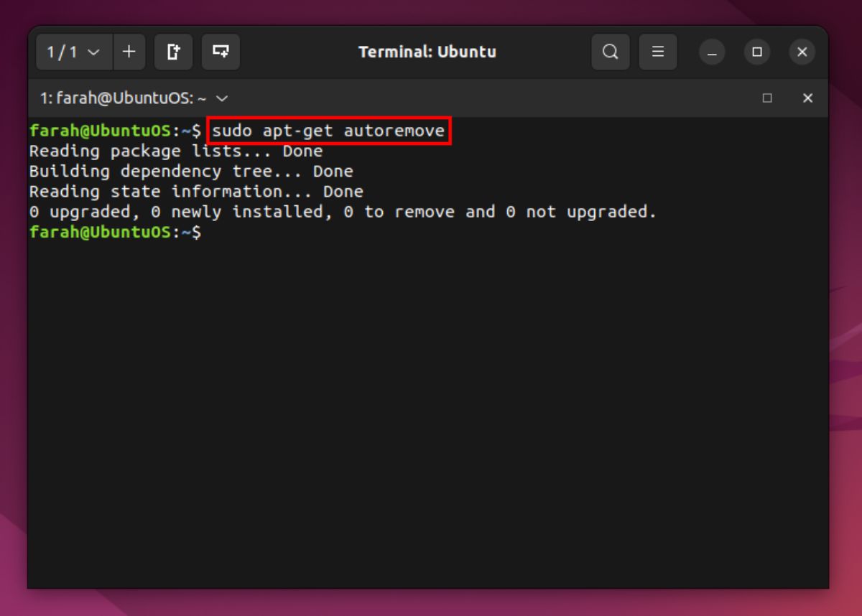Close the current tab with its × button

click(x=807, y=98)
